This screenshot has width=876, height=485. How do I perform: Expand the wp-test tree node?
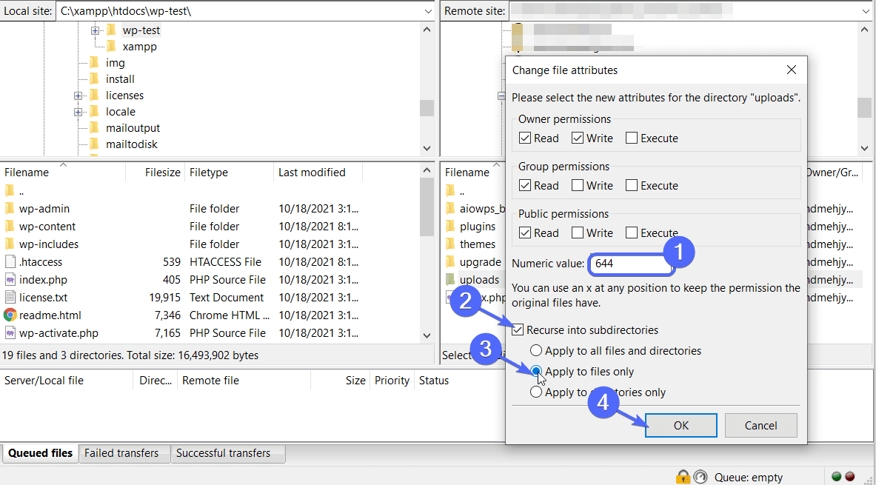click(95, 30)
